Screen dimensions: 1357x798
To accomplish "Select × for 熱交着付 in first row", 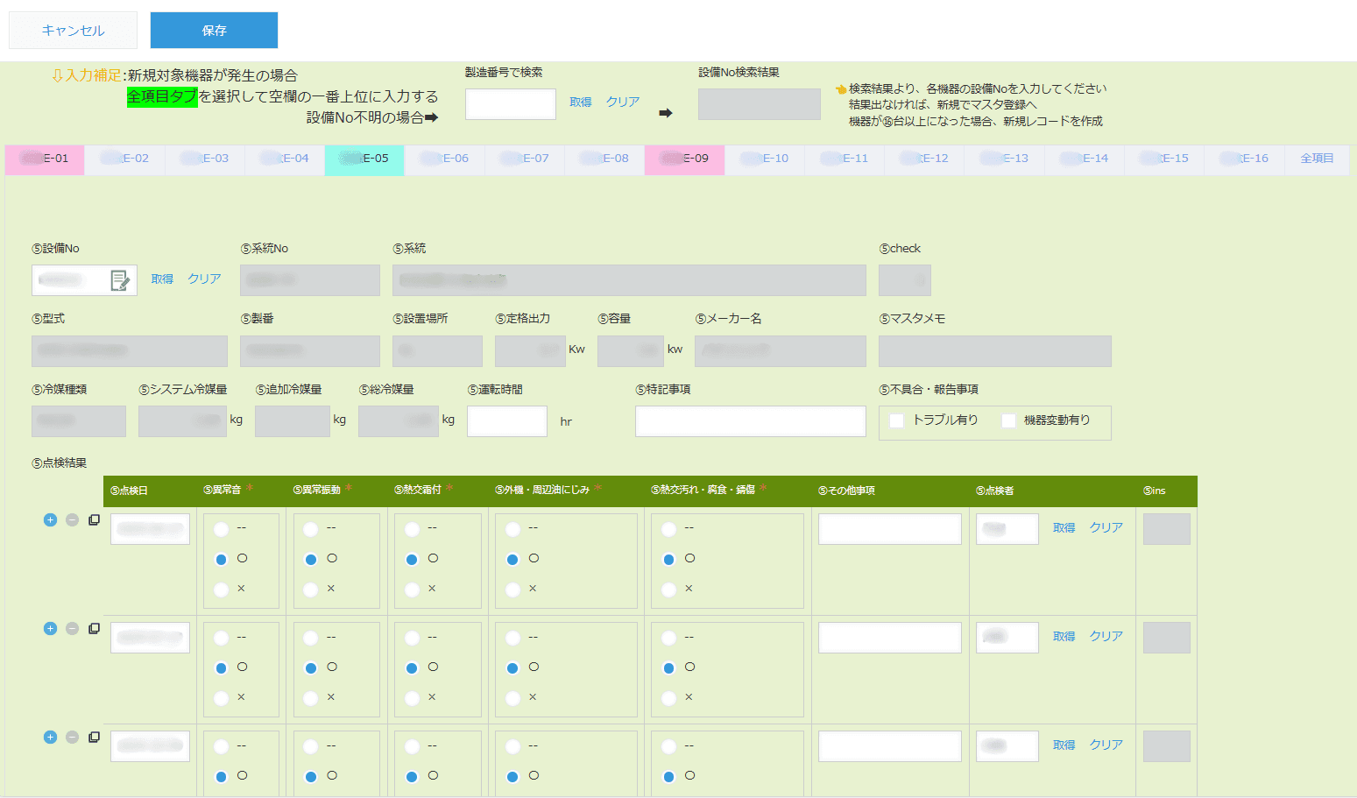I will click(412, 590).
